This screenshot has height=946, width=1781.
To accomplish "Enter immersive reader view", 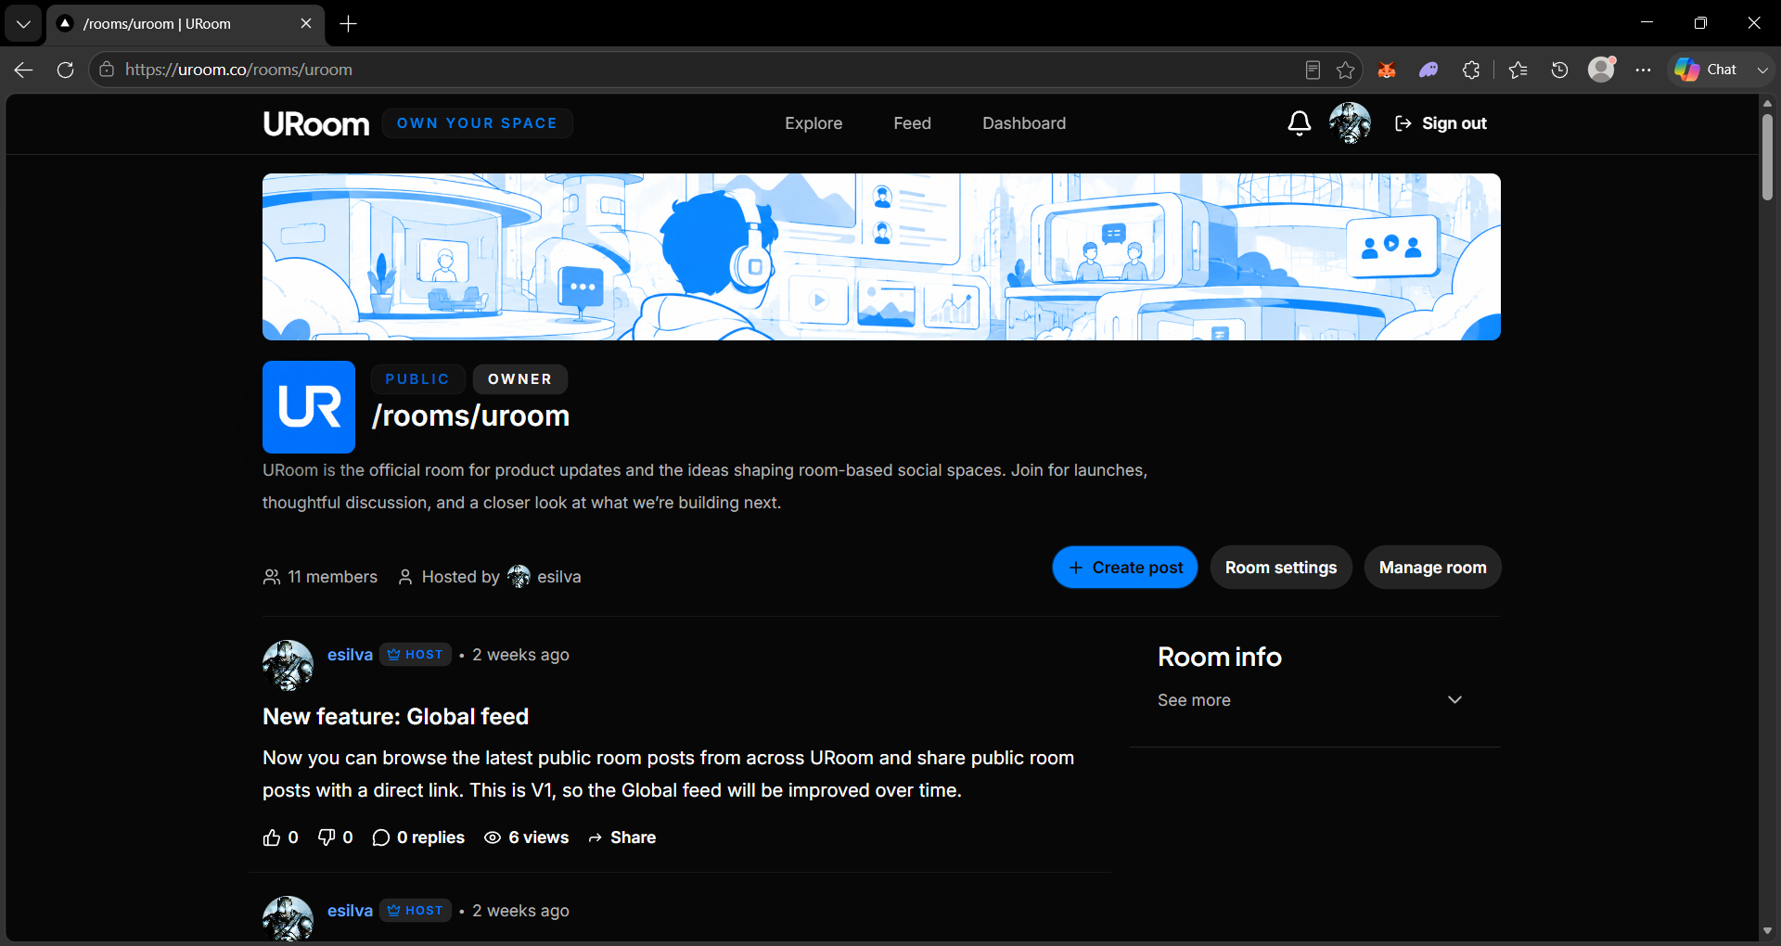I will (1313, 70).
